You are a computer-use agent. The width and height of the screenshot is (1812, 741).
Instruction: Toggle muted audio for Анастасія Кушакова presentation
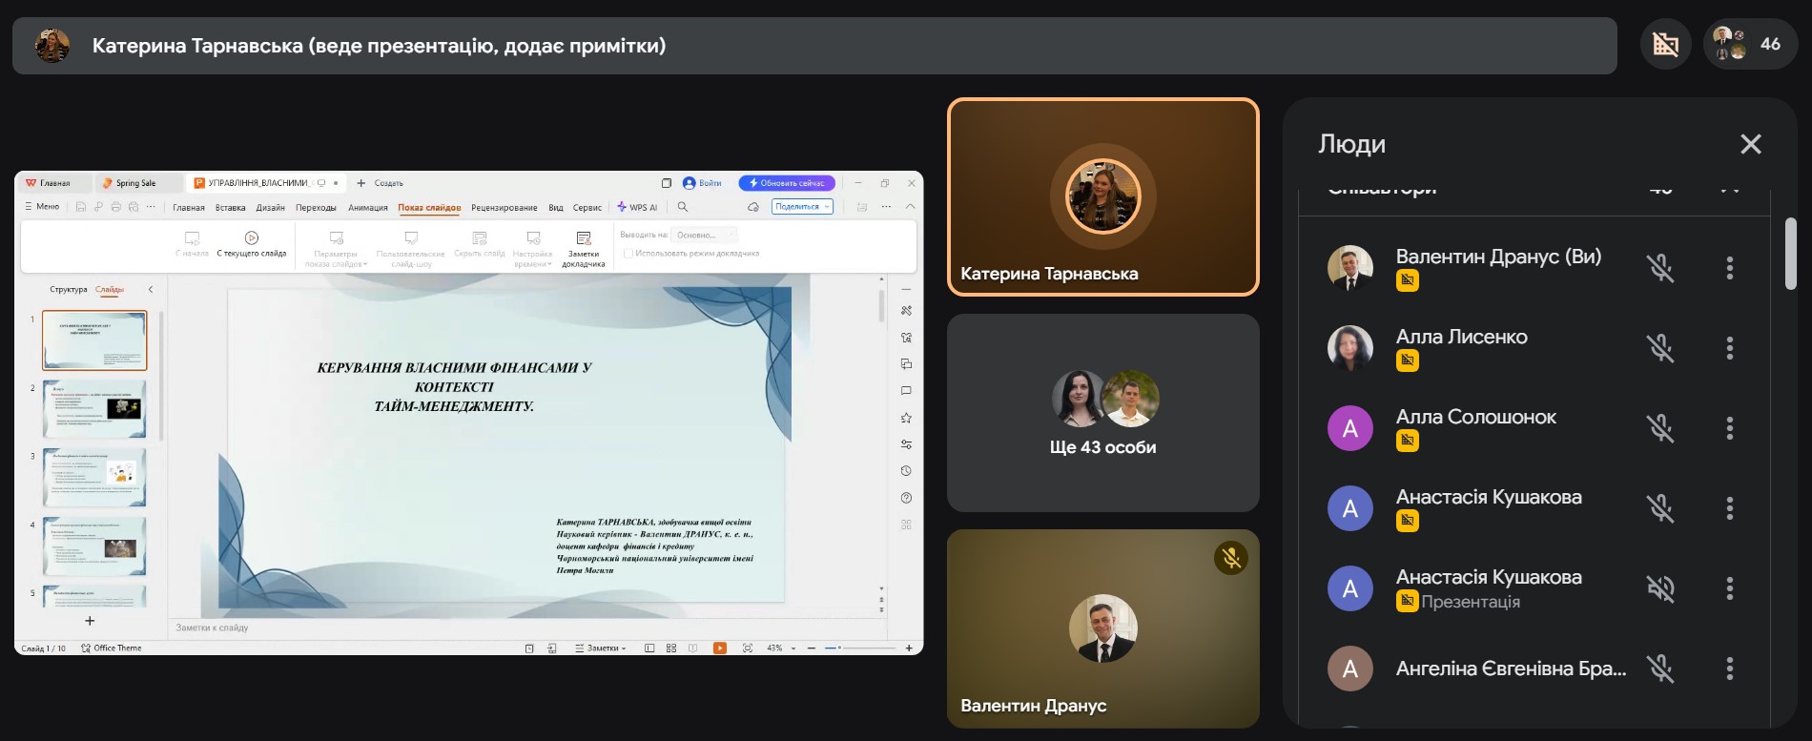pos(1660,588)
